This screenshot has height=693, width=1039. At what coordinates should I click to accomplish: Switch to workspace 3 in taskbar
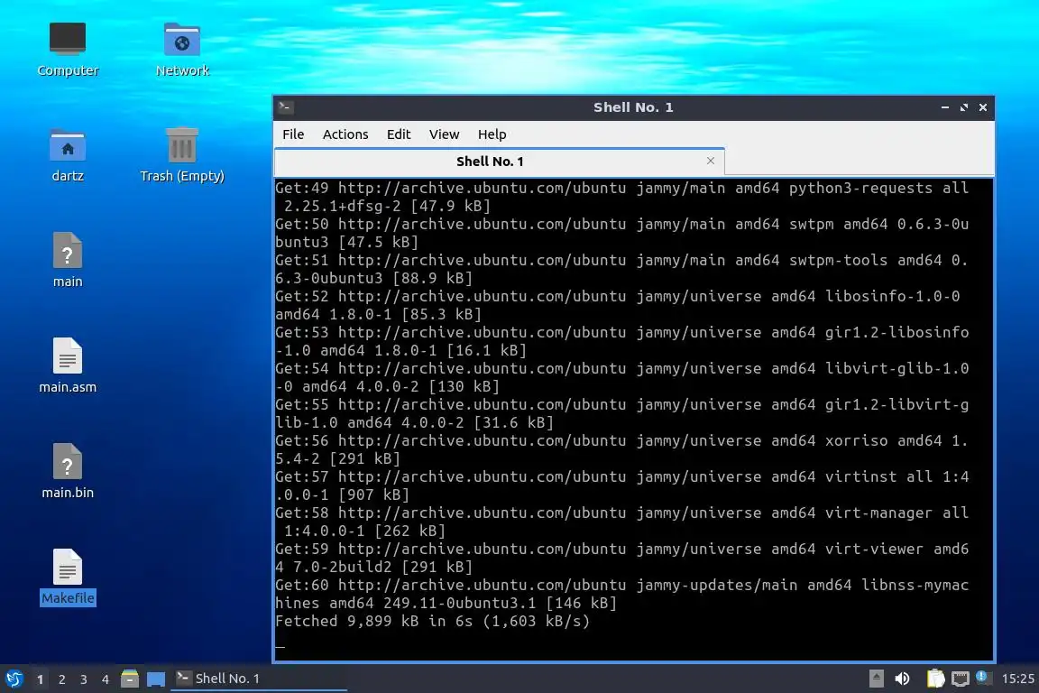pyautogui.click(x=84, y=679)
